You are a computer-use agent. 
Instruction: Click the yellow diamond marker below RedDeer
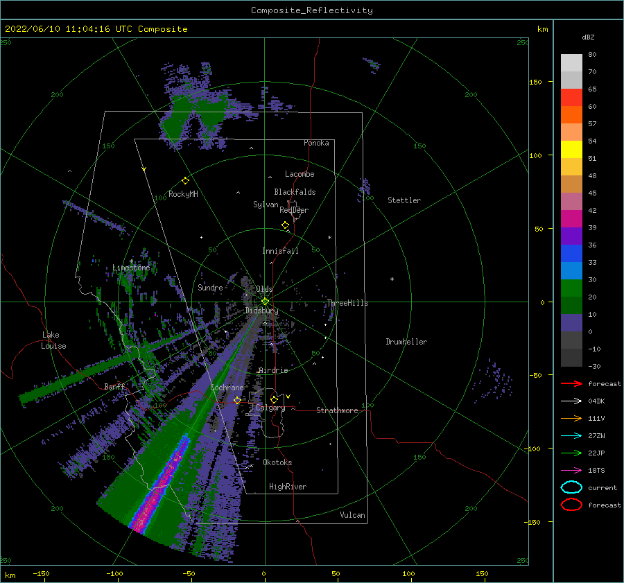[286, 225]
